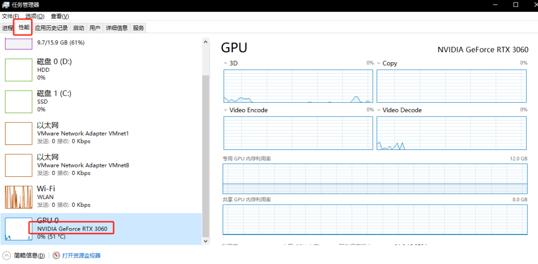Open the Video Decode engine dropdown chevron

click(x=379, y=110)
